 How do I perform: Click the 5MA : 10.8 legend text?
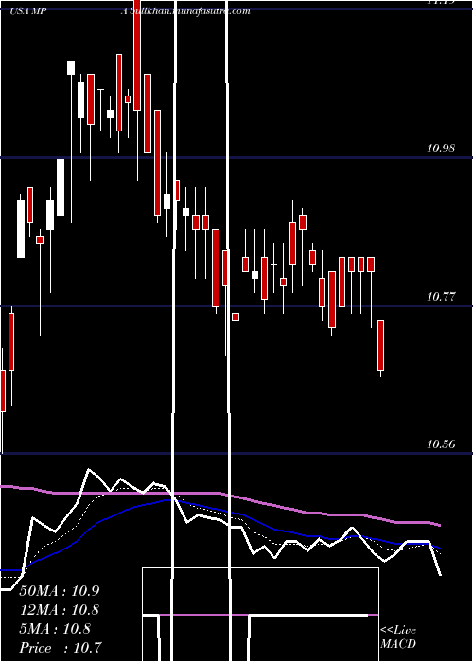coord(55,629)
